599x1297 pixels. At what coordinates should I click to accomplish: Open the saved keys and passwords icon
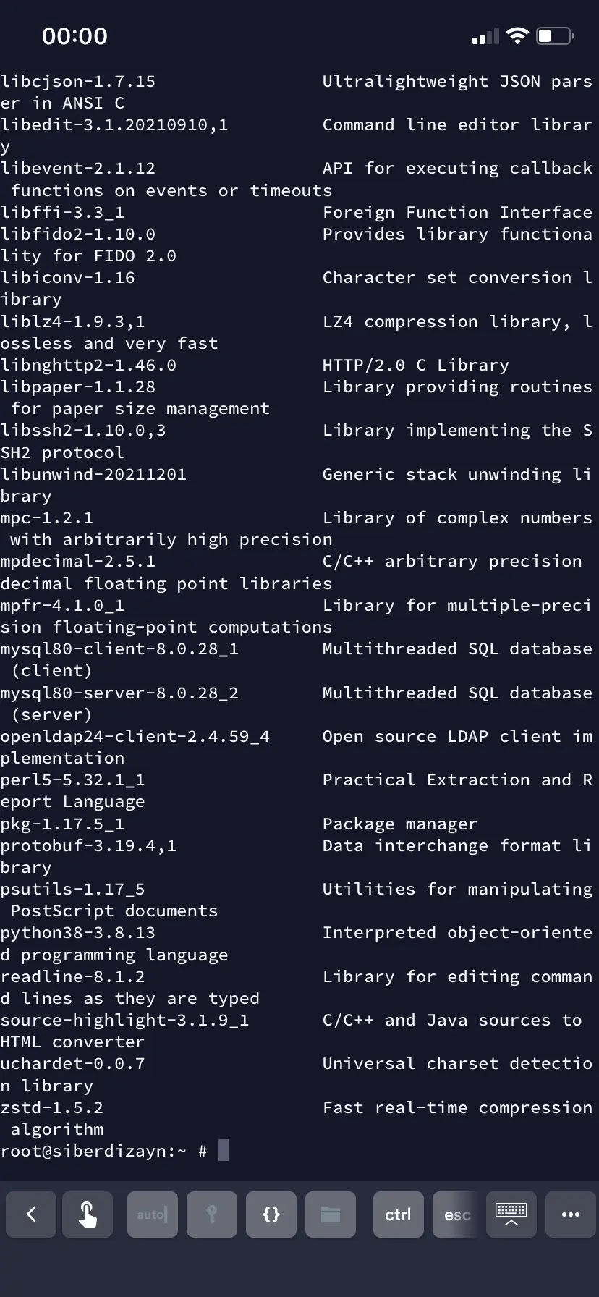[x=212, y=1214]
